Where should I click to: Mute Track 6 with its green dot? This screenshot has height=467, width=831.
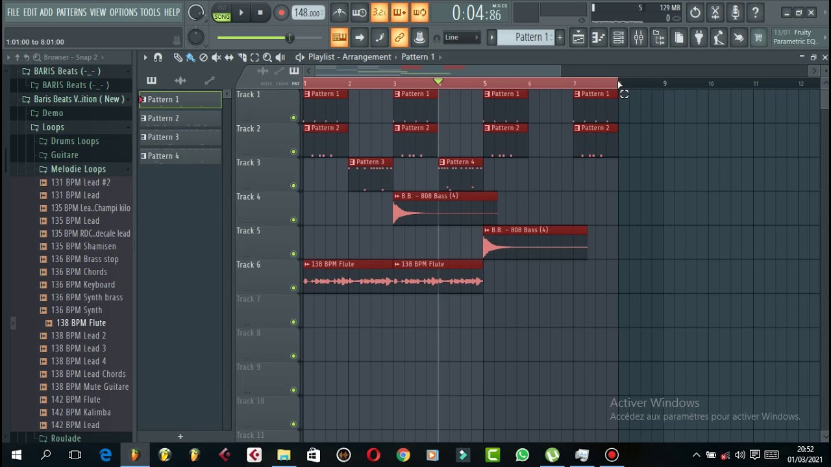point(293,288)
